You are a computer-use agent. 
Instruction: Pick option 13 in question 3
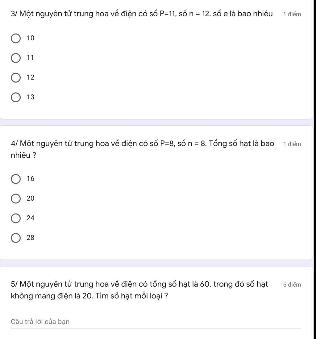[x=16, y=97]
